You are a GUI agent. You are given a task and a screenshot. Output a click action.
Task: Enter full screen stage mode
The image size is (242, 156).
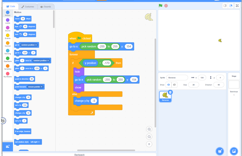pyautogui.click(x=237, y=6)
